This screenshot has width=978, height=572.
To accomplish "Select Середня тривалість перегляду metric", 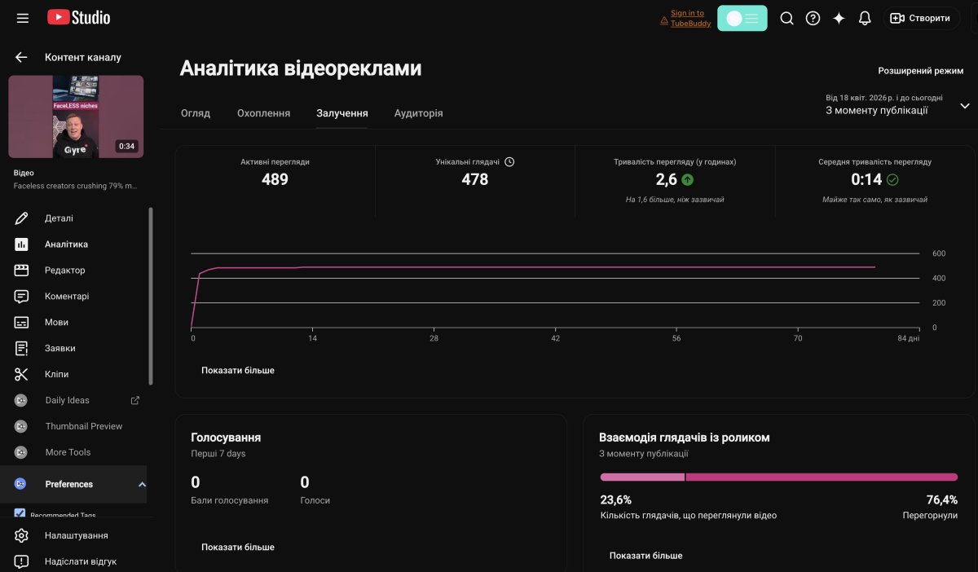I will 874,181.
